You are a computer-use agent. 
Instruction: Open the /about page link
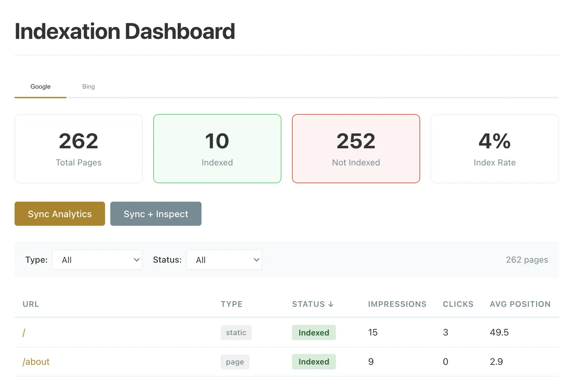click(x=36, y=362)
